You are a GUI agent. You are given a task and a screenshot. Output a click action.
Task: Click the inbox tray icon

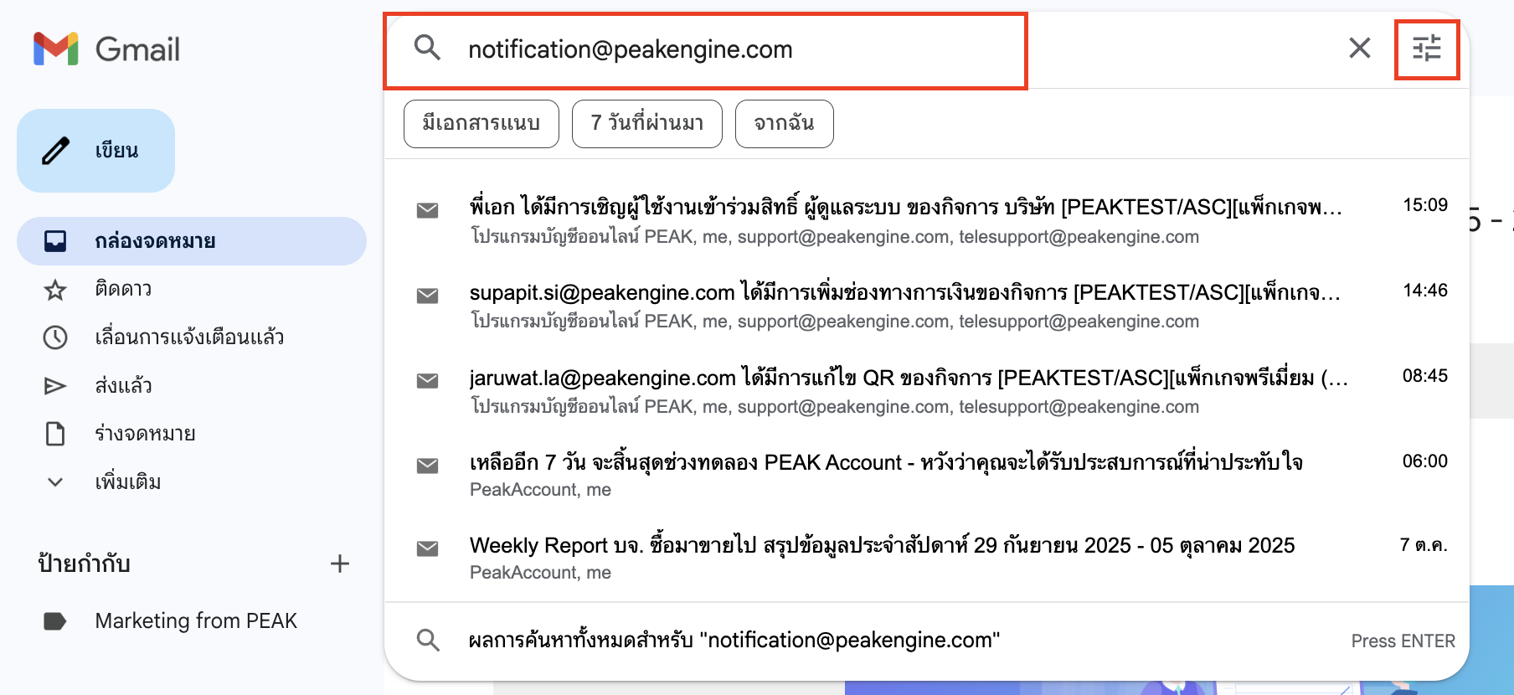[x=55, y=241]
